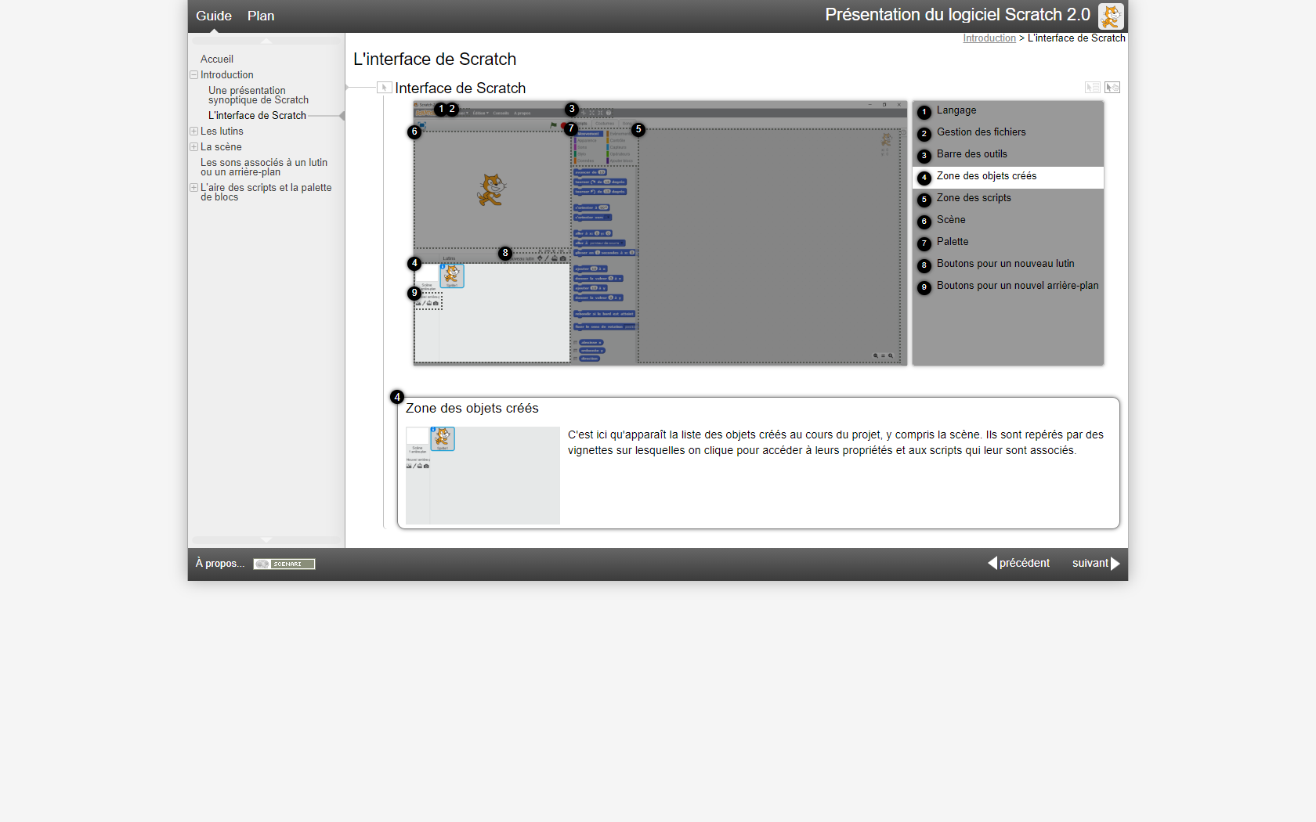
Task: Click marker 8 above the sprite list
Action: click(x=505, y=253)
